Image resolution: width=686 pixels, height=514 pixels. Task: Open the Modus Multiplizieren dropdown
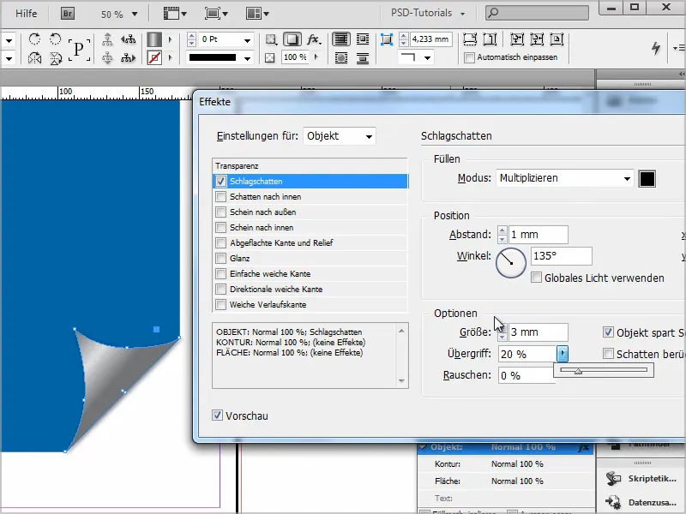coord(565,178)
